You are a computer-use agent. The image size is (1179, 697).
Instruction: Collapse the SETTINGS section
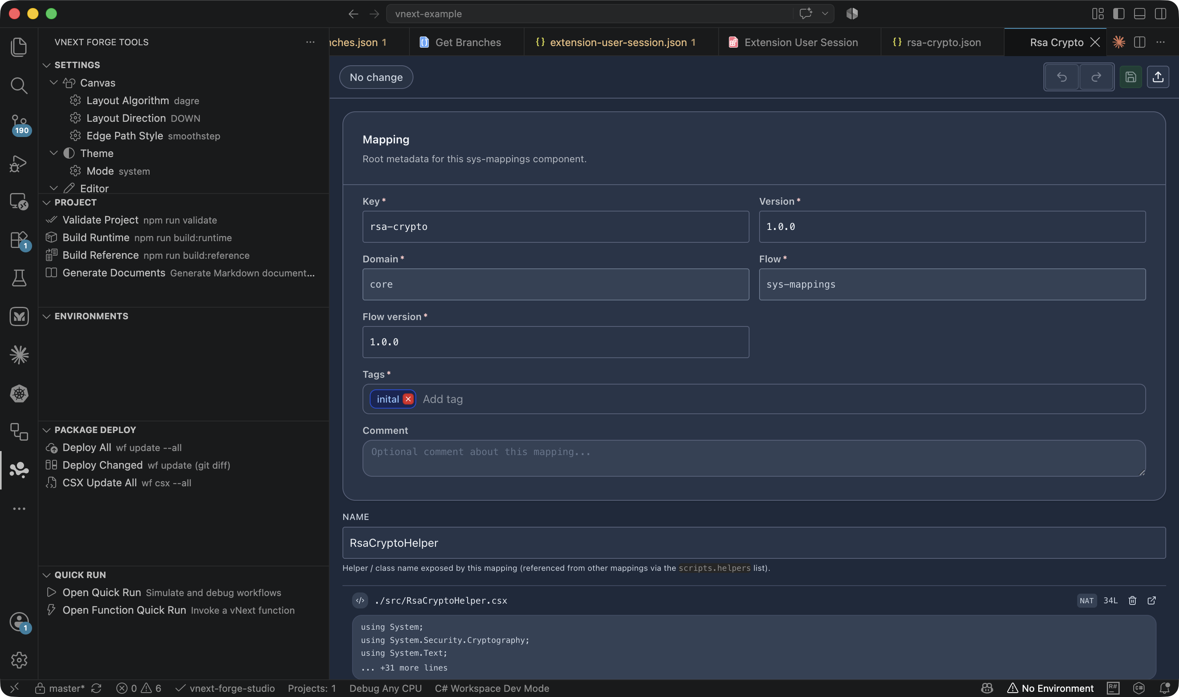point(47,65)
